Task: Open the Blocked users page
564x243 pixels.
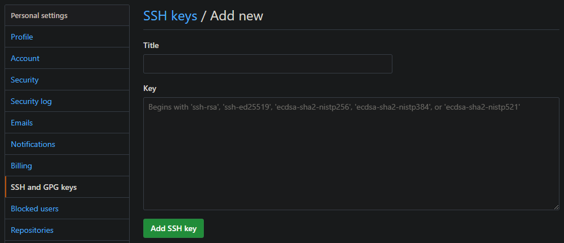Action: (x=35, y=209)
